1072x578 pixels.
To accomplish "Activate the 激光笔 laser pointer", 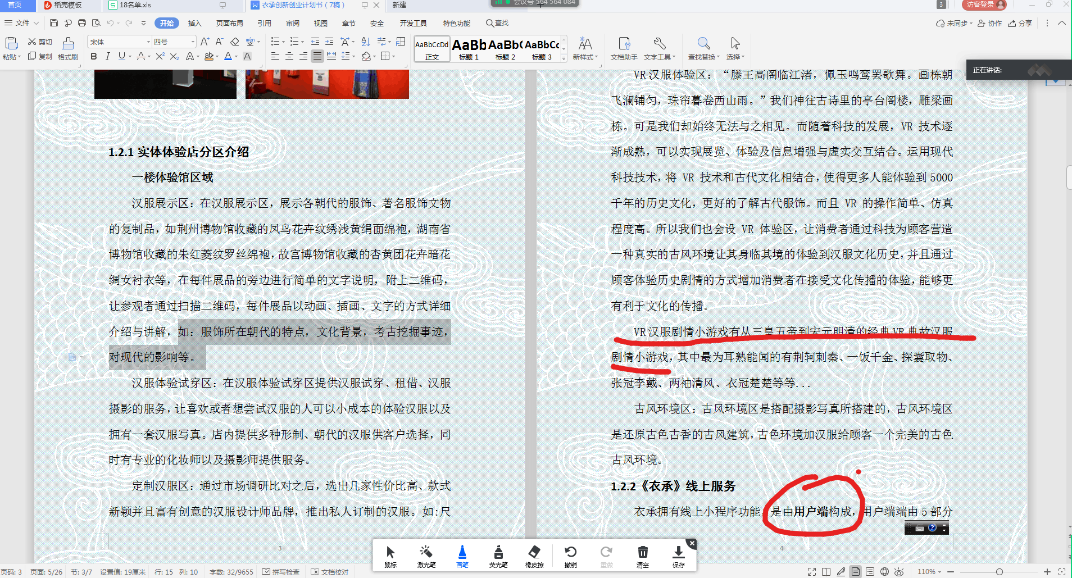I will 426,556.
